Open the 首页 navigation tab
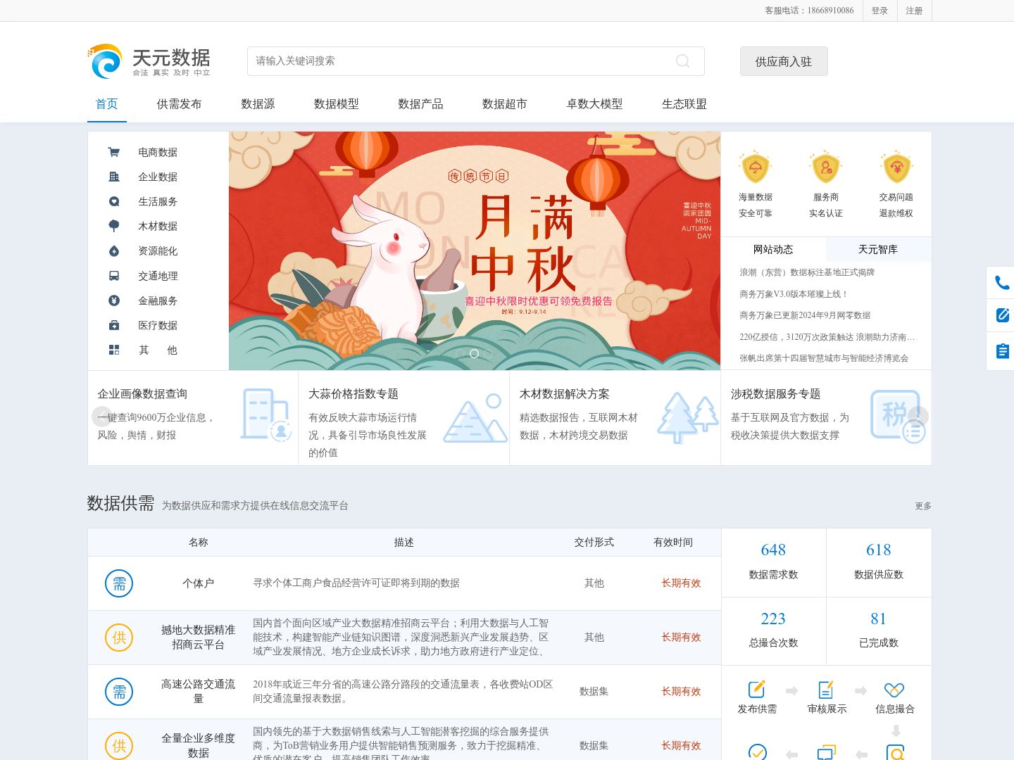 [107, 104]
